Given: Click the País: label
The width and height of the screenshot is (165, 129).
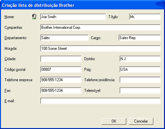Looking at the screenshot, I should pyautogui.click(x=88, y=69).
